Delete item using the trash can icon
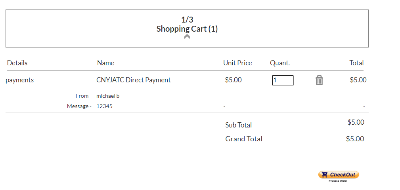 click(319, 80)
